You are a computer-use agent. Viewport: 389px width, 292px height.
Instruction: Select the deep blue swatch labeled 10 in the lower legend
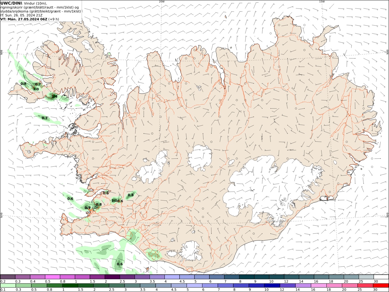point(272,286)
